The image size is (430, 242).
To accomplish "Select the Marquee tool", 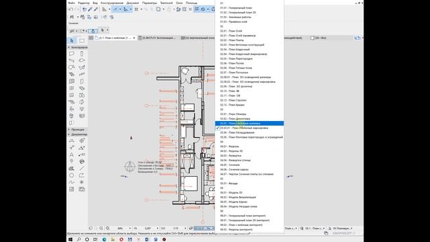I will tap(82, 40).
